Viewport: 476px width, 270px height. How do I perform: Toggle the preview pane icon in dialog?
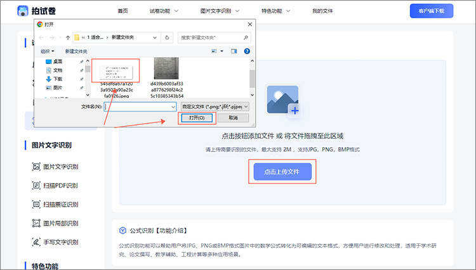pos(234,51)
